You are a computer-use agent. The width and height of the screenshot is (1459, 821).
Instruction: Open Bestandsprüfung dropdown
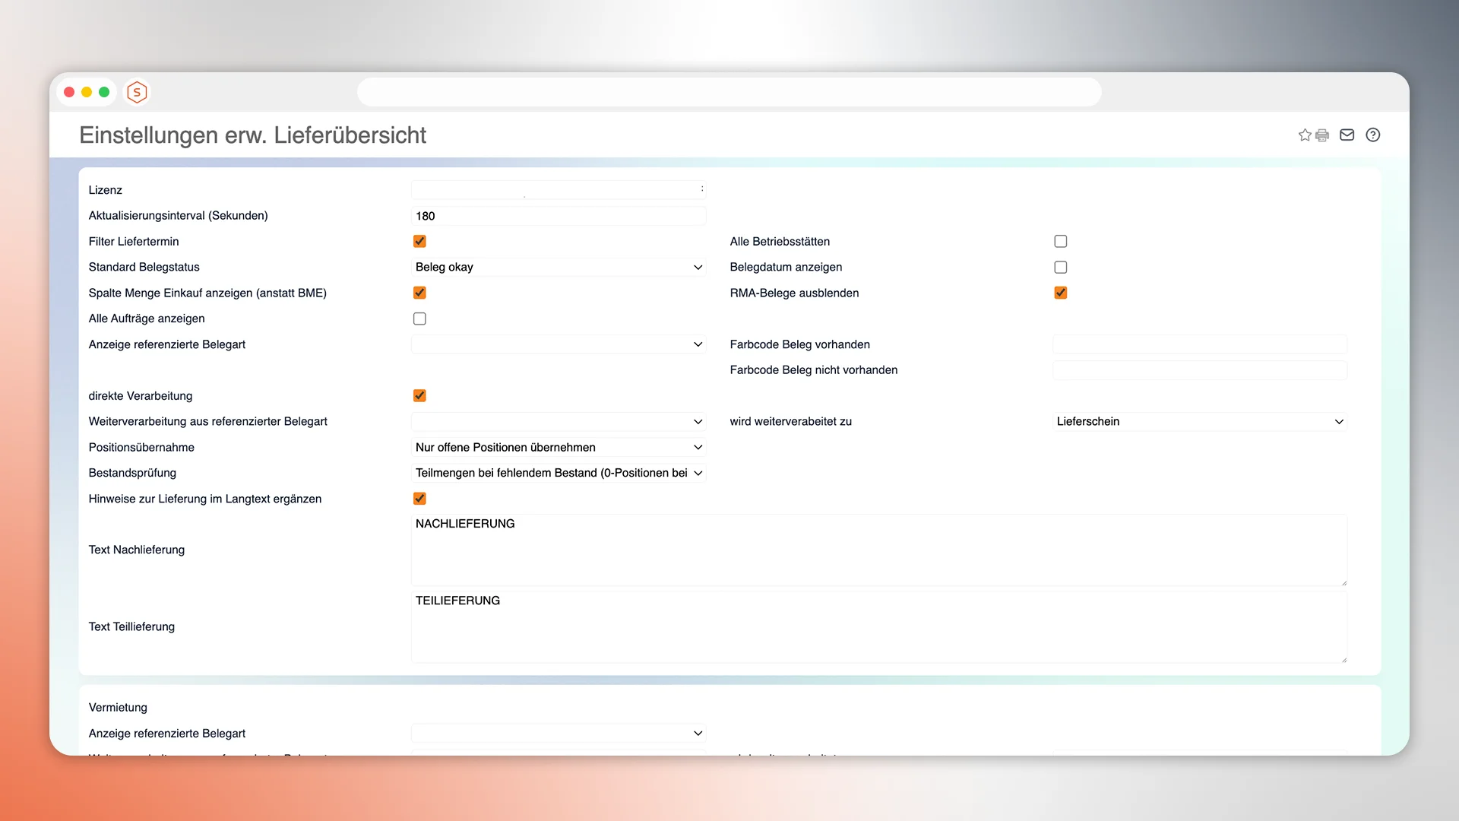coord(559,473)
